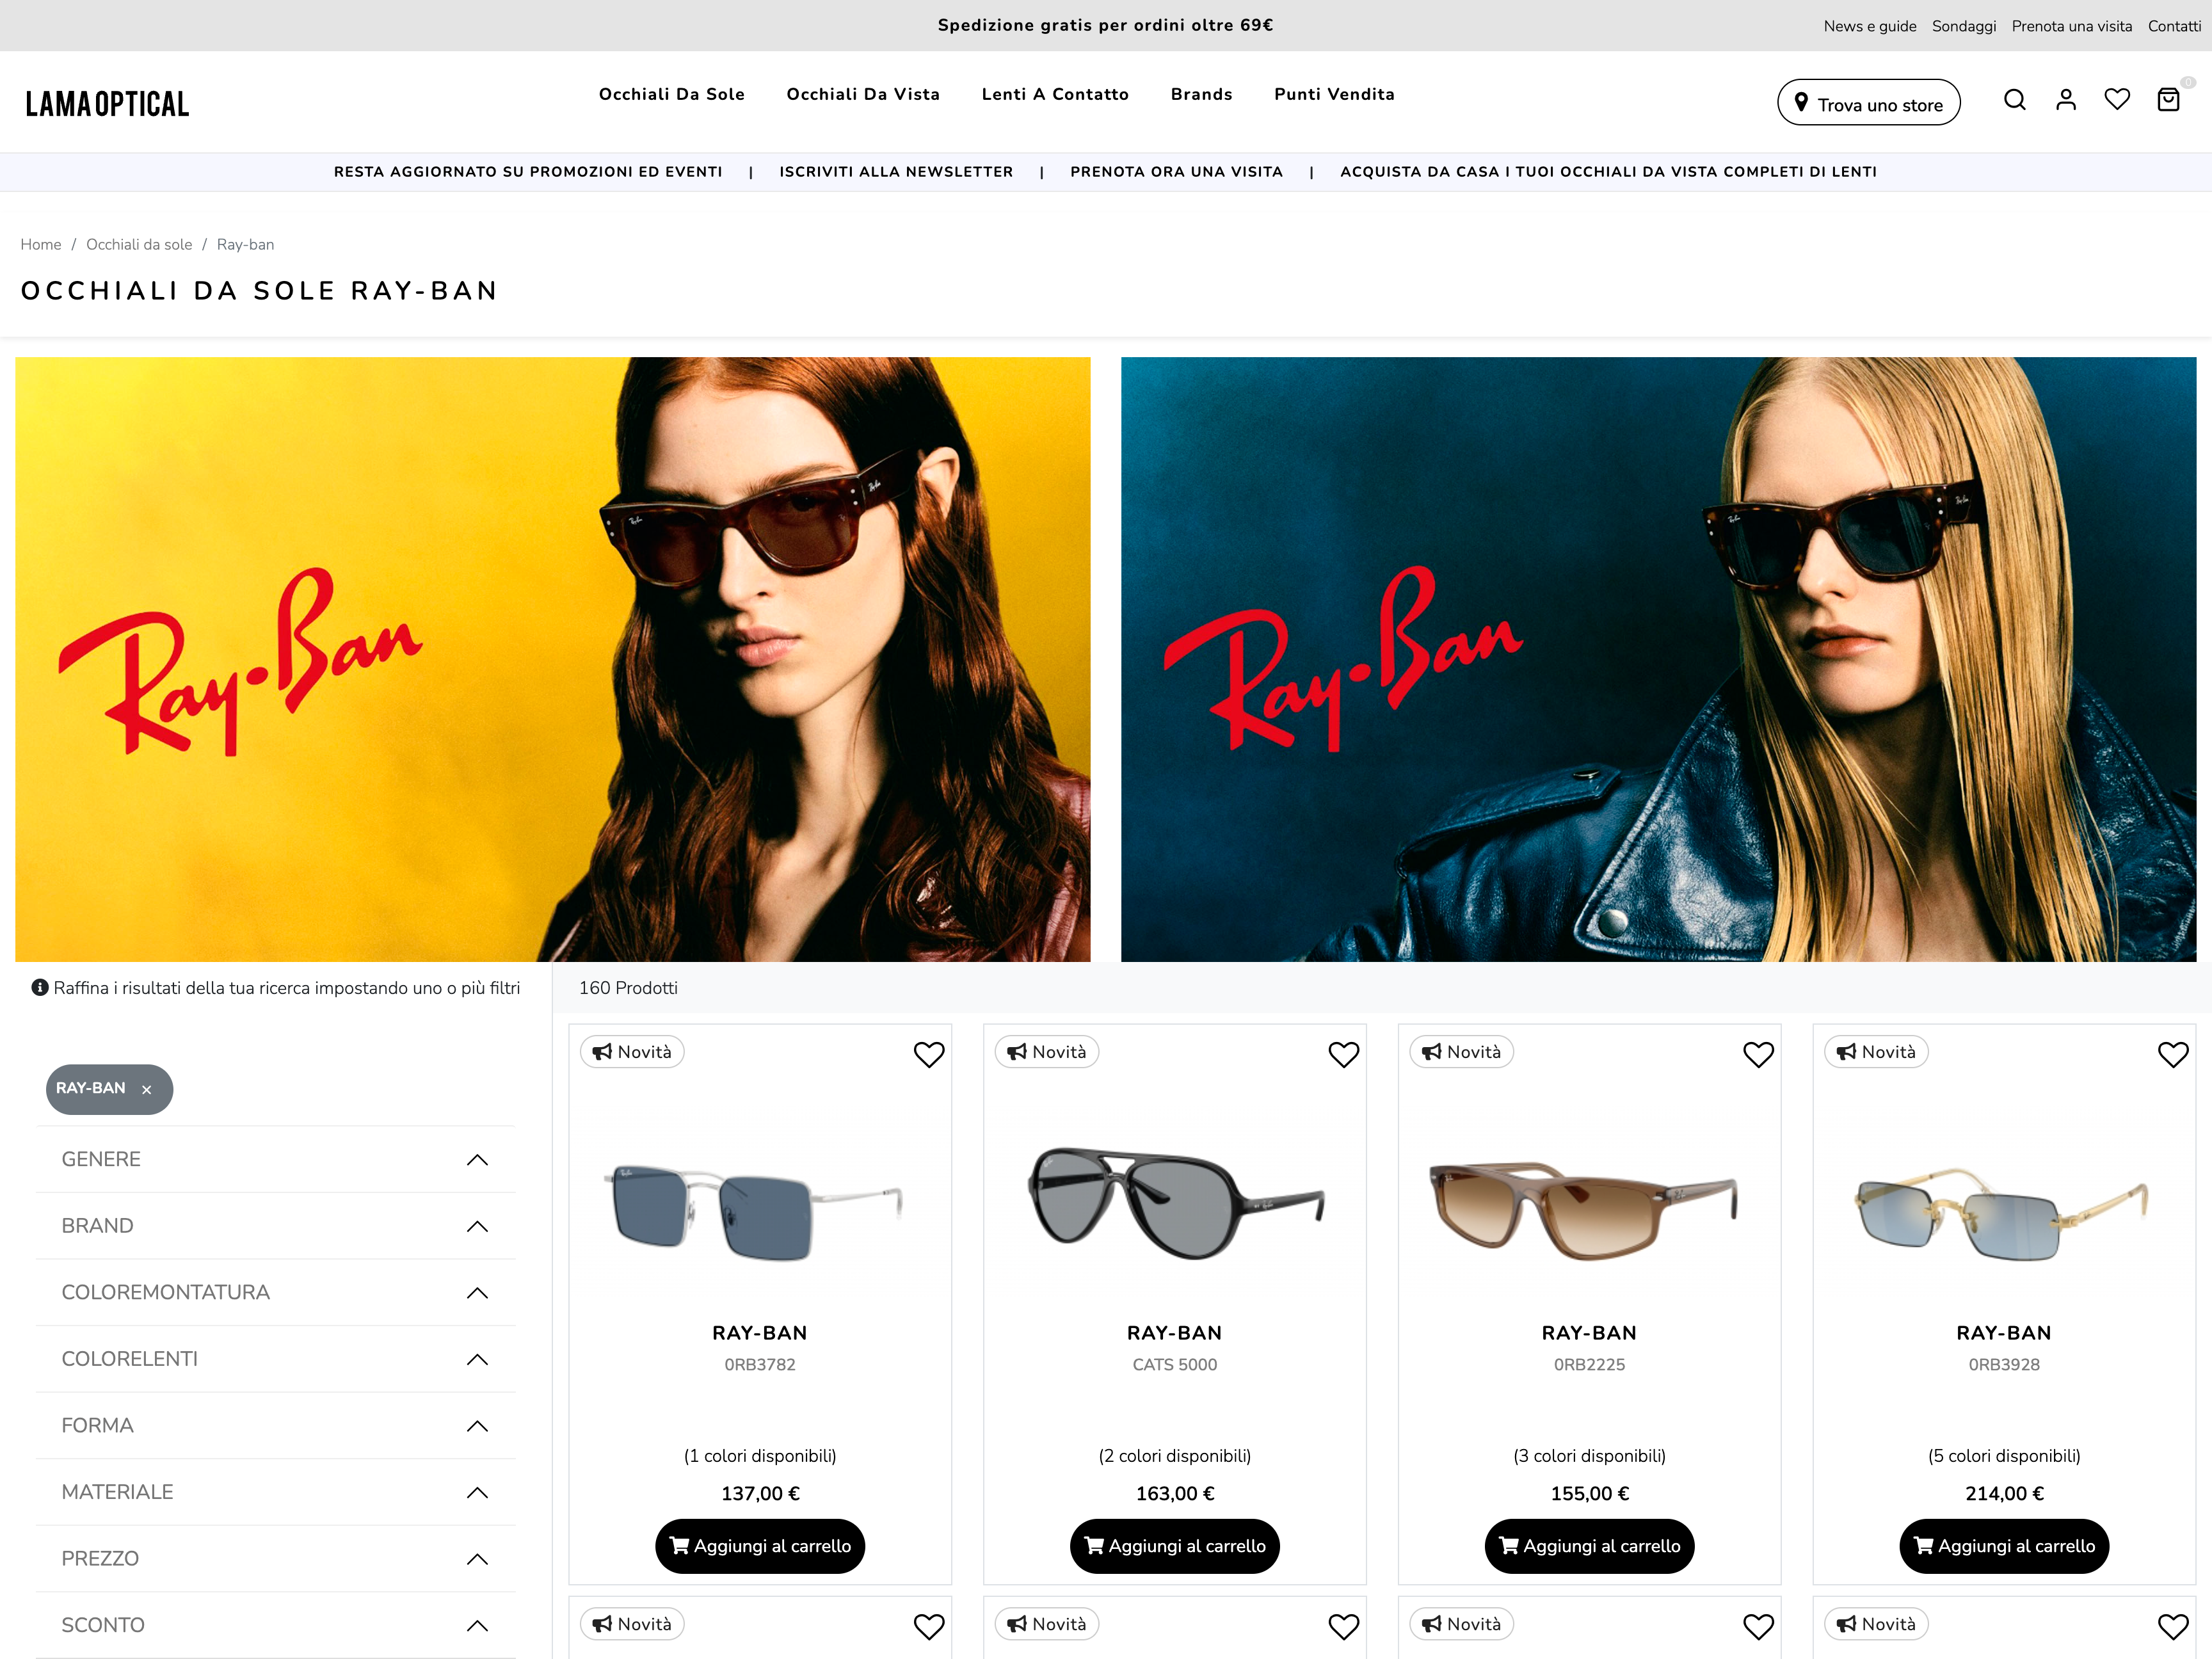Open News e guide link
2212x1659 pixels.
[1870, 26]
